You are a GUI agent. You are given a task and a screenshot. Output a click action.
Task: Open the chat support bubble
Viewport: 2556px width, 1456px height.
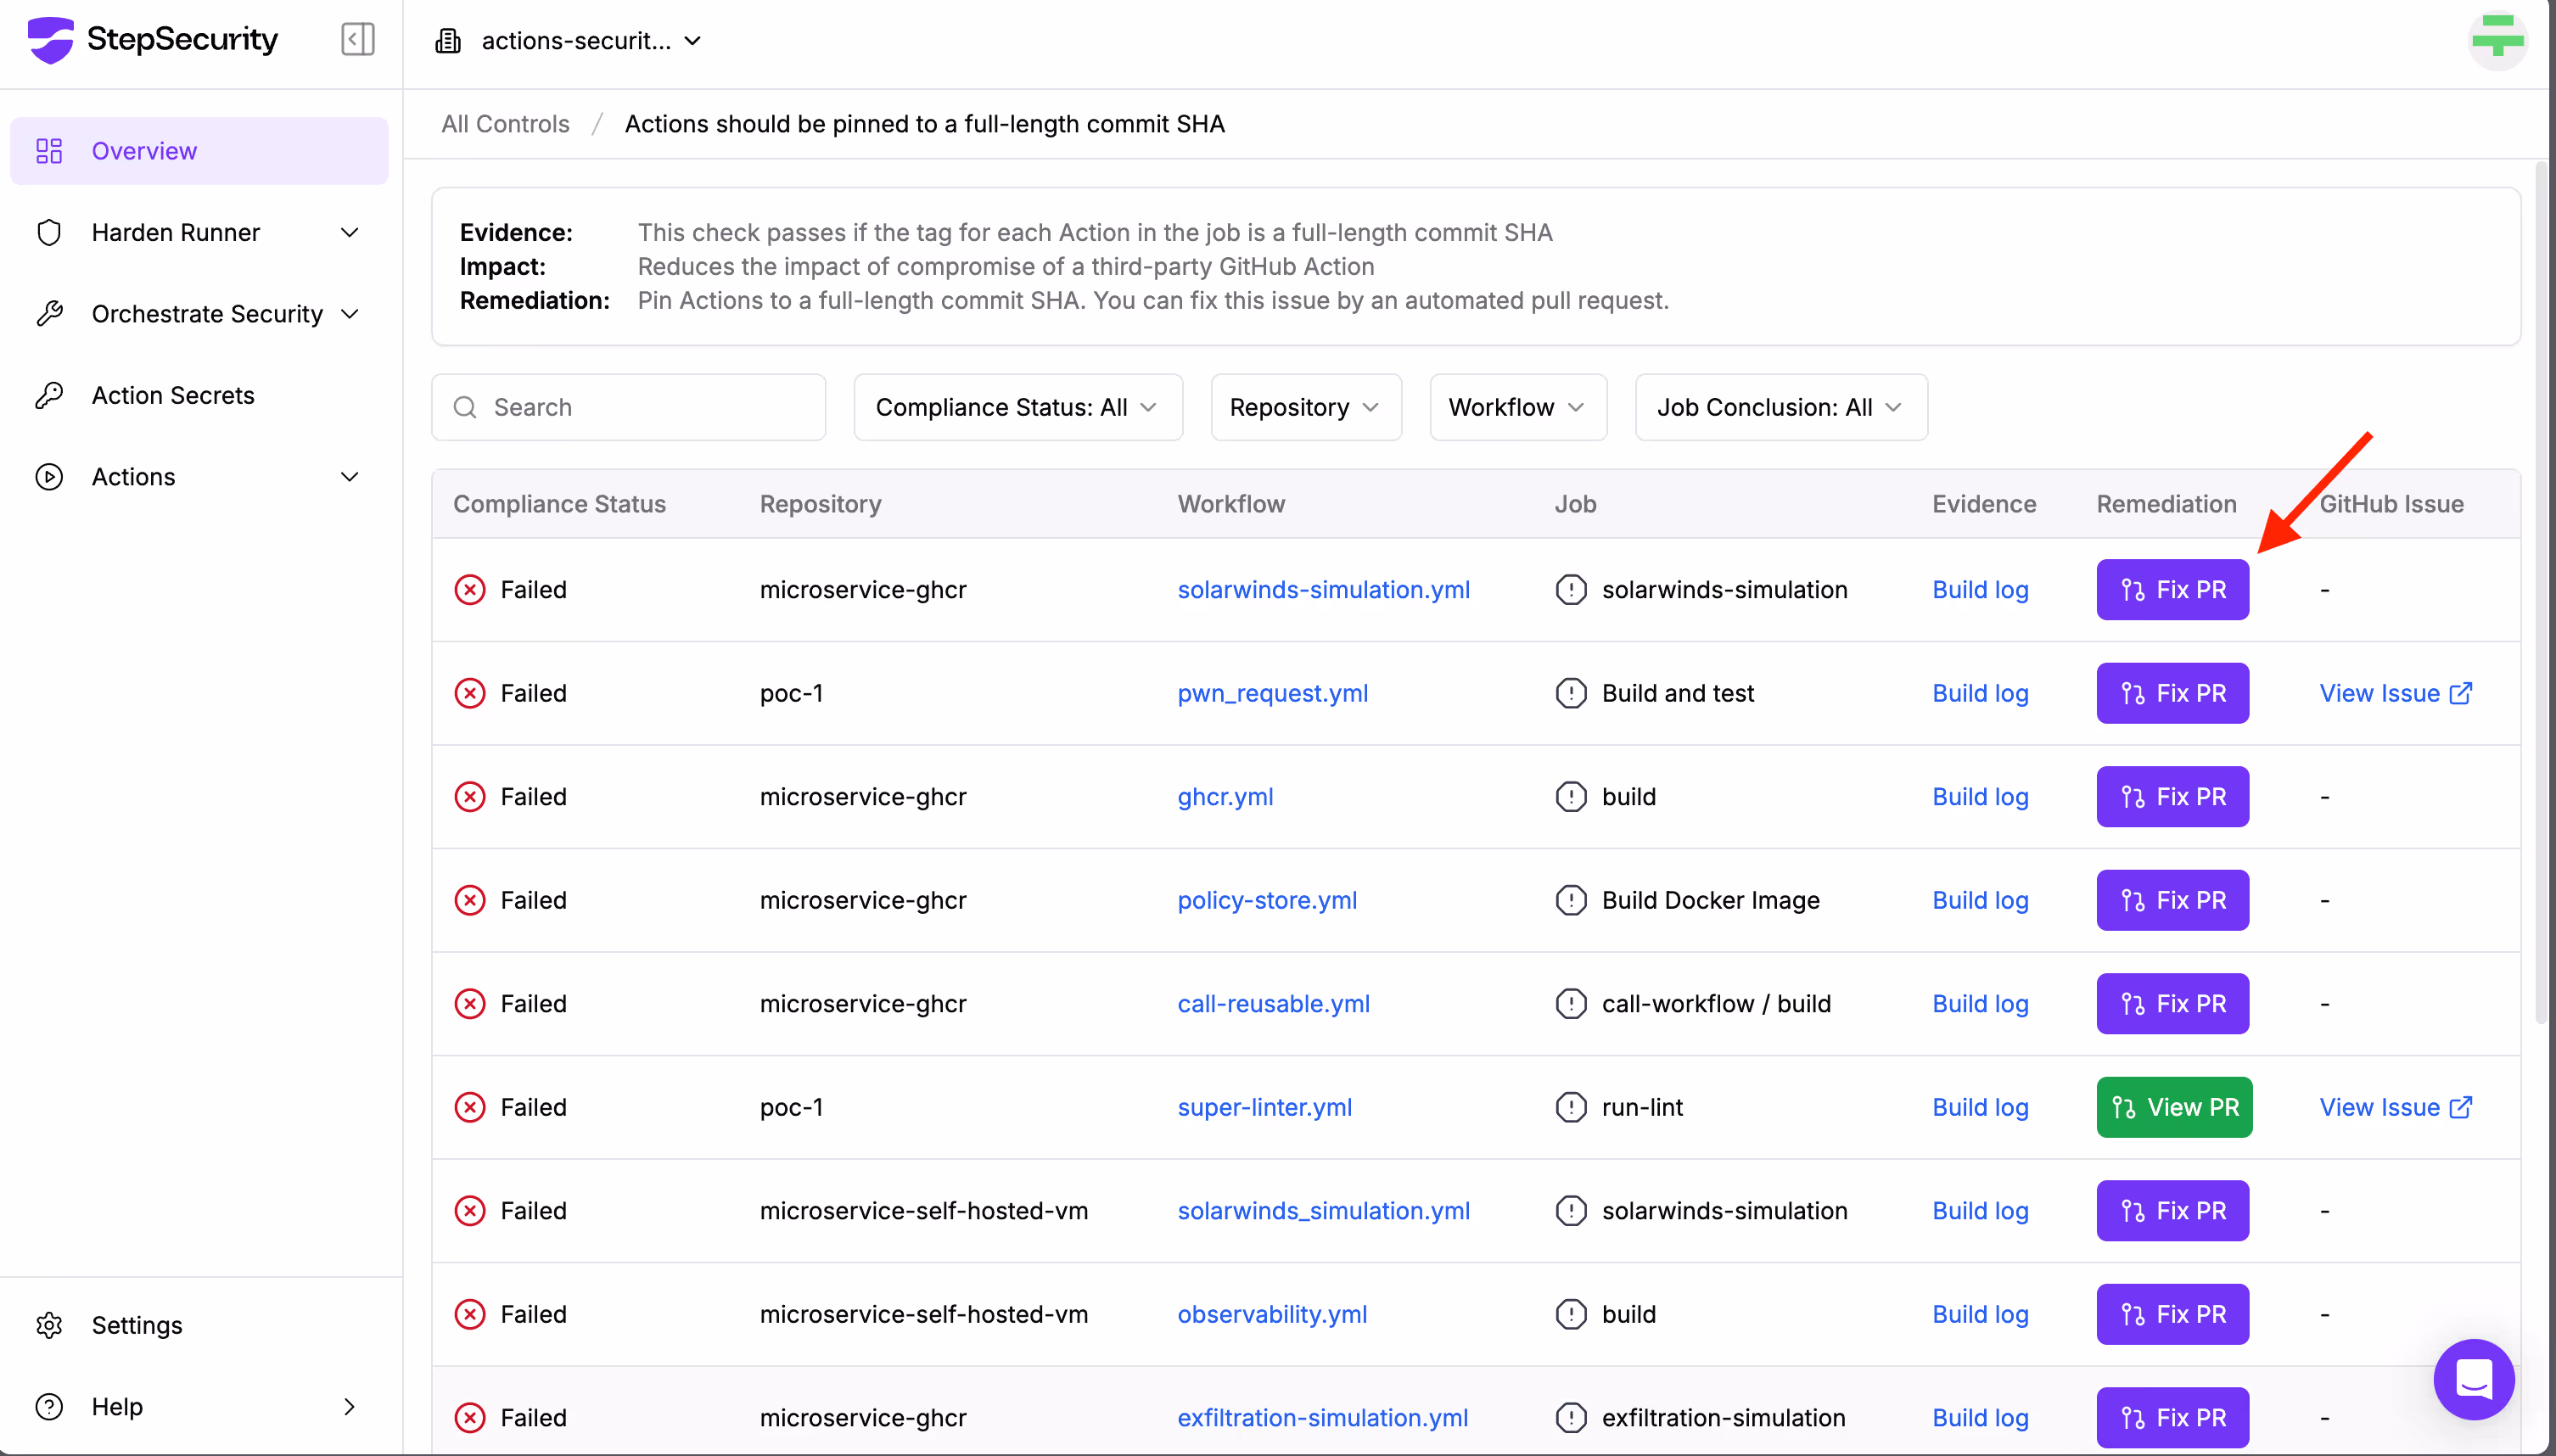(x=2474, y=1379)
